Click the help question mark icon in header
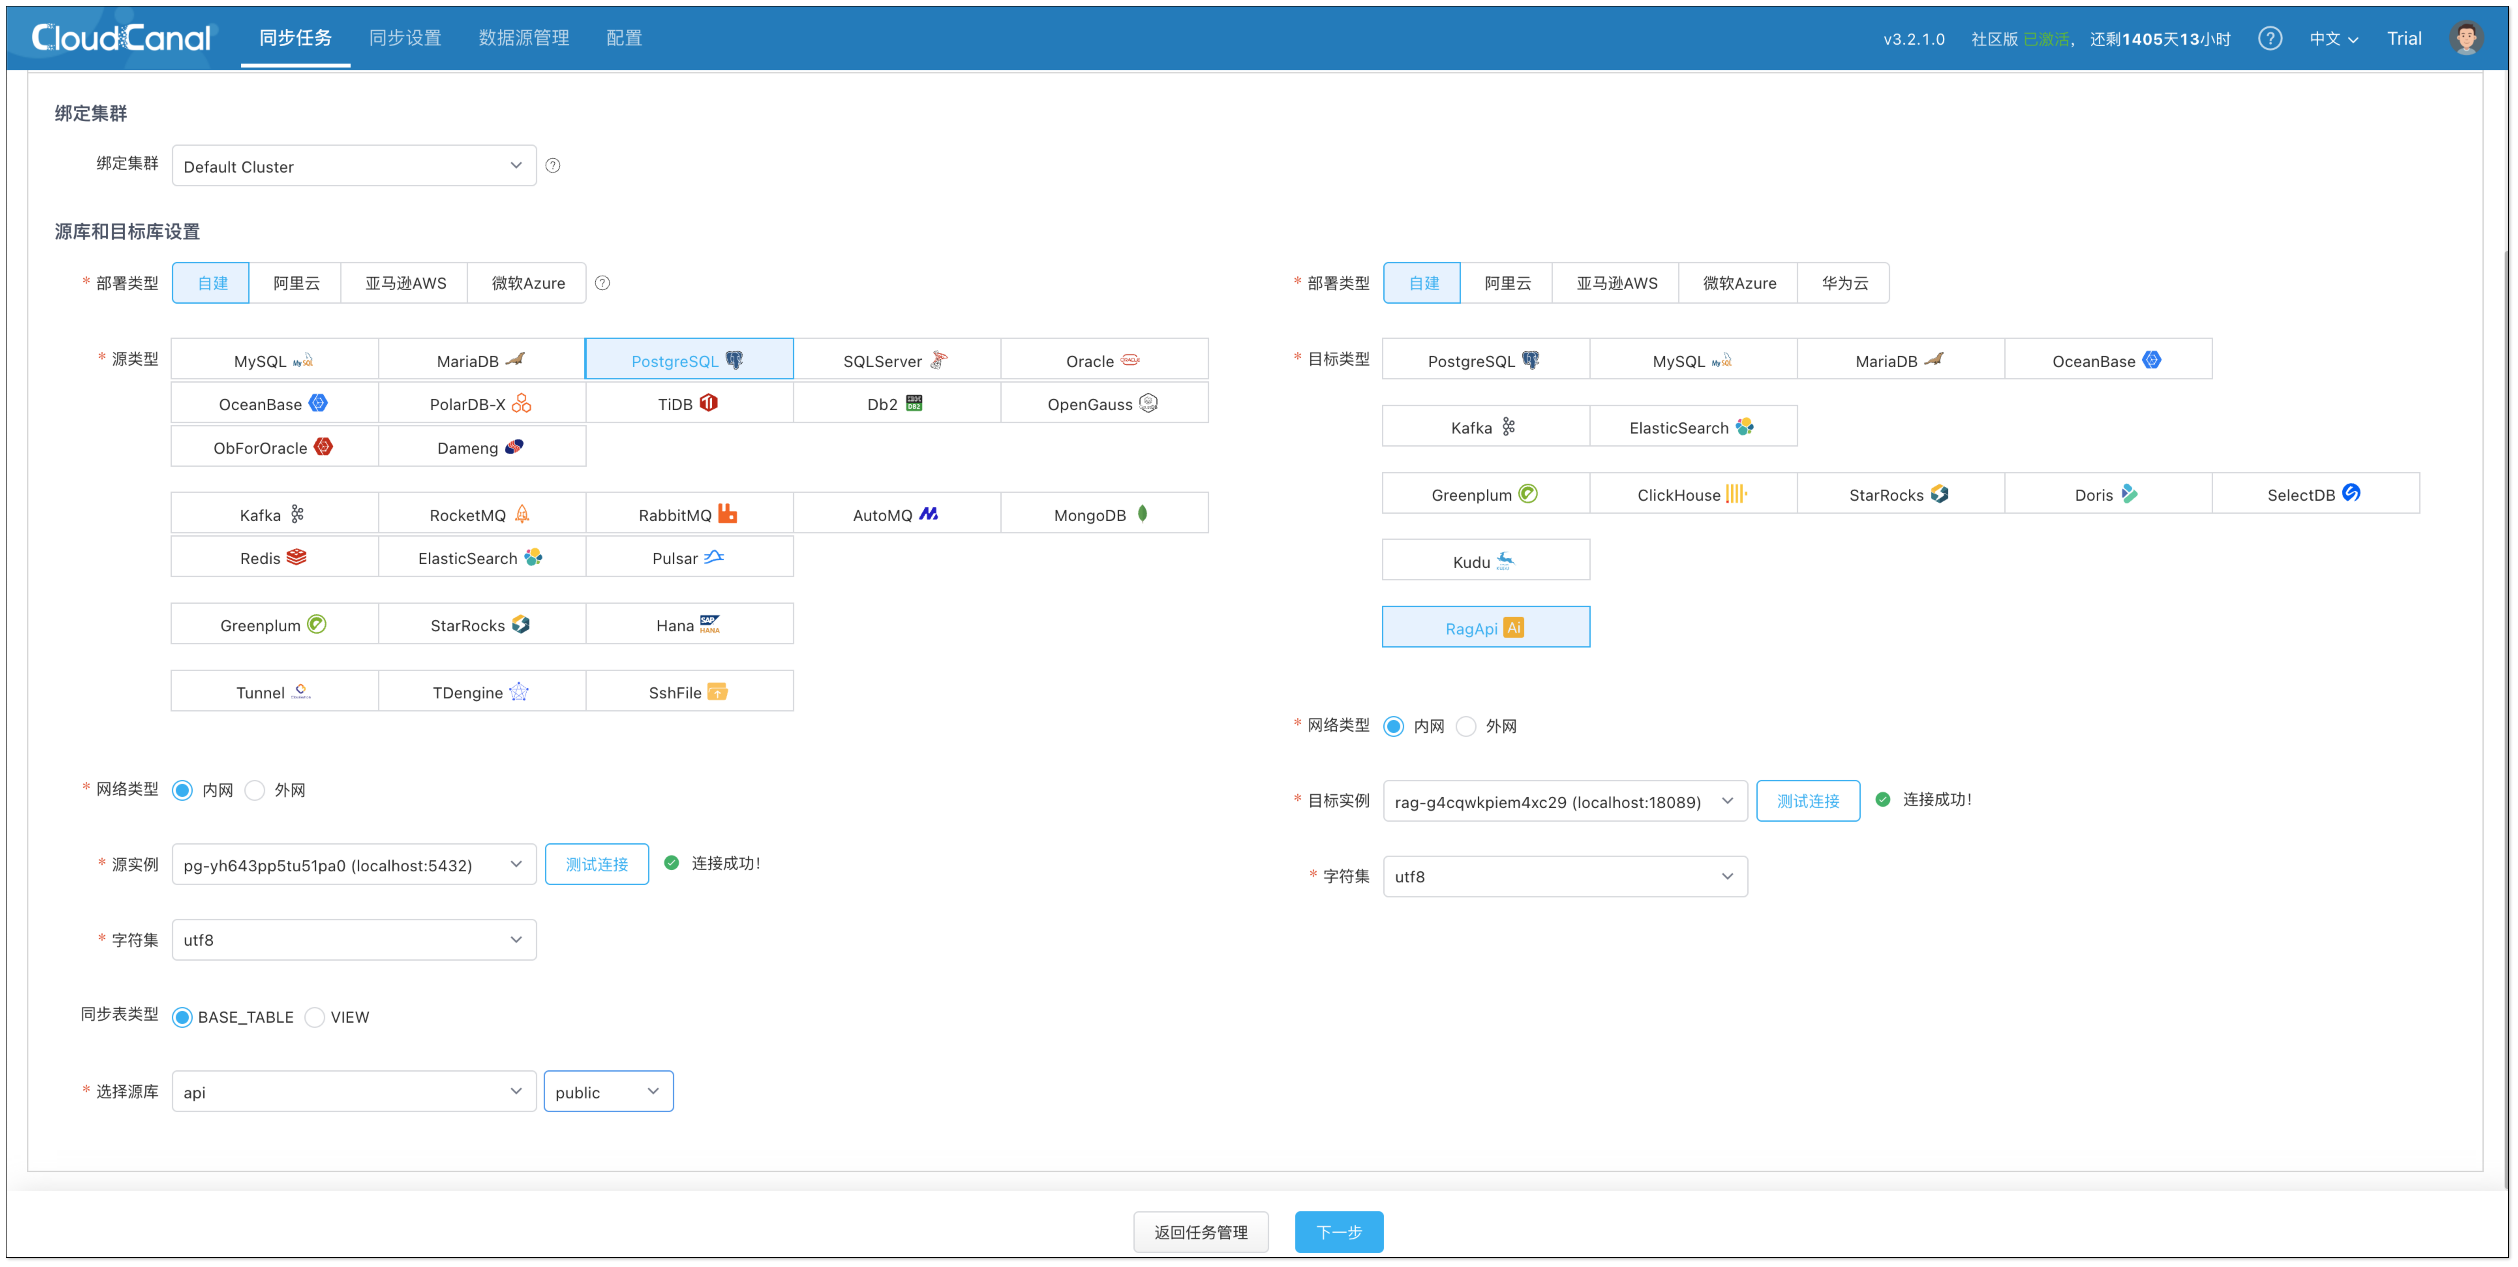 click(x=2270, y=38)
